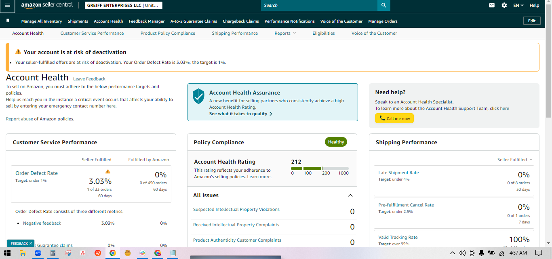Click the Wi-Fi network icon in tray
This screenshot has width=552, height=259.
point(501,253)
